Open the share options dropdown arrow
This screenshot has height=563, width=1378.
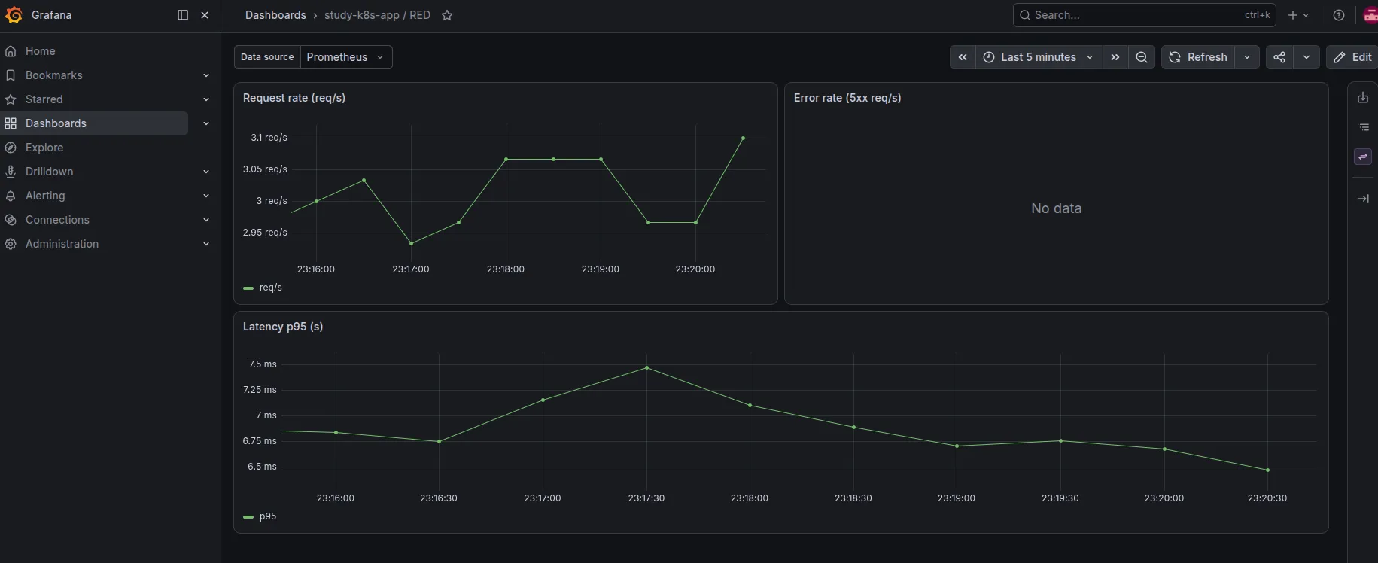(1307, 57)
